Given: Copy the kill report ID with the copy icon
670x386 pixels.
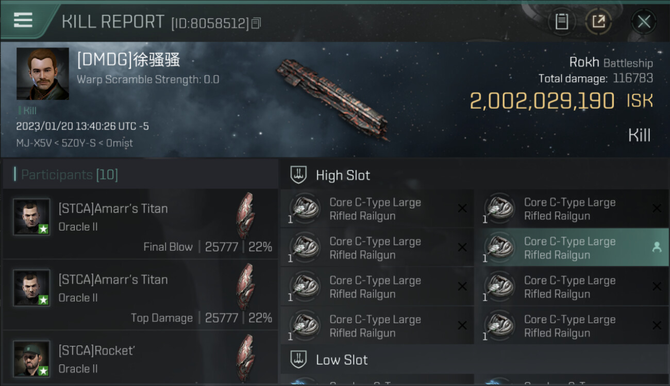Looking at the screenshot, I should coord(256,23).
